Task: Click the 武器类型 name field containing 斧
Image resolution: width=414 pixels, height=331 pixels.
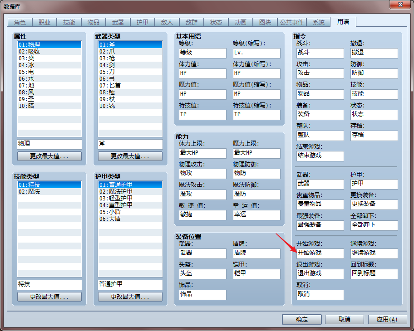Action: 130,144
